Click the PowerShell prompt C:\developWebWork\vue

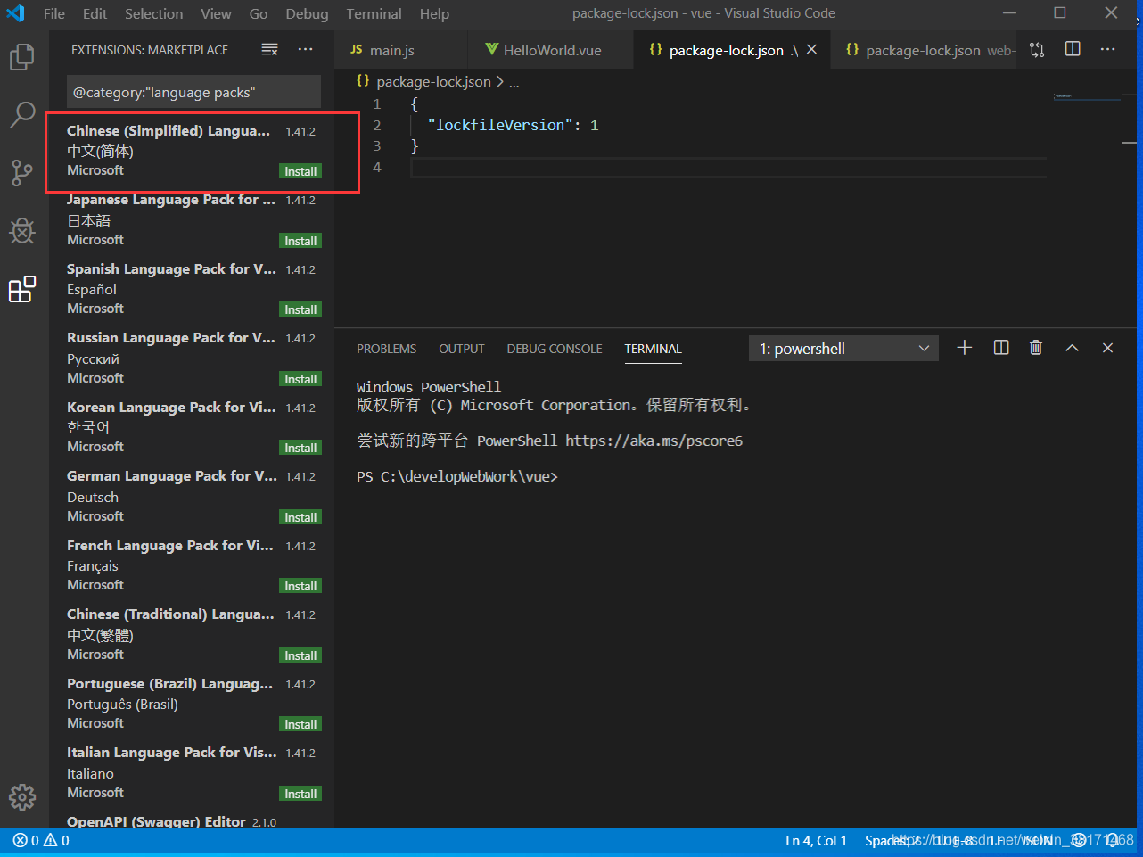coord(457,477)
